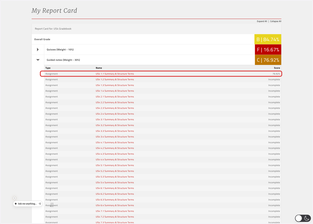Click the Ask me anything input field
313x224 pixels.
[27, 204]
